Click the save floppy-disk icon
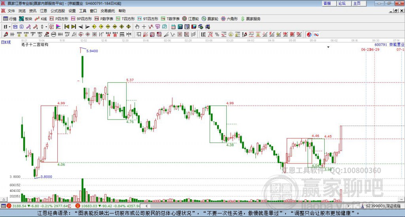The height and width of the screenshot is (217, 405). [x=194, y=27]
